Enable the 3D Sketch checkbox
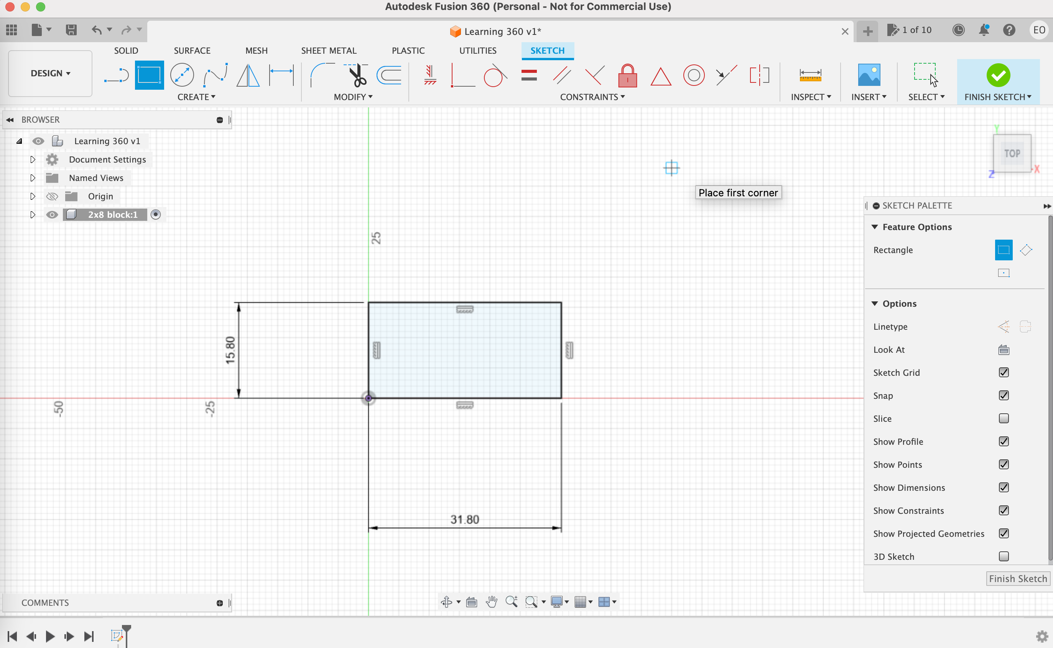Viewport: 1053px width, 648px height. (1003, 557)
